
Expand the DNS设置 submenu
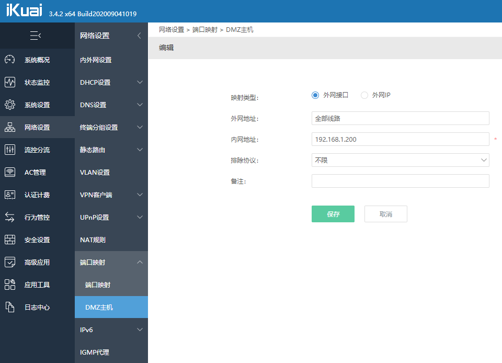140,105
